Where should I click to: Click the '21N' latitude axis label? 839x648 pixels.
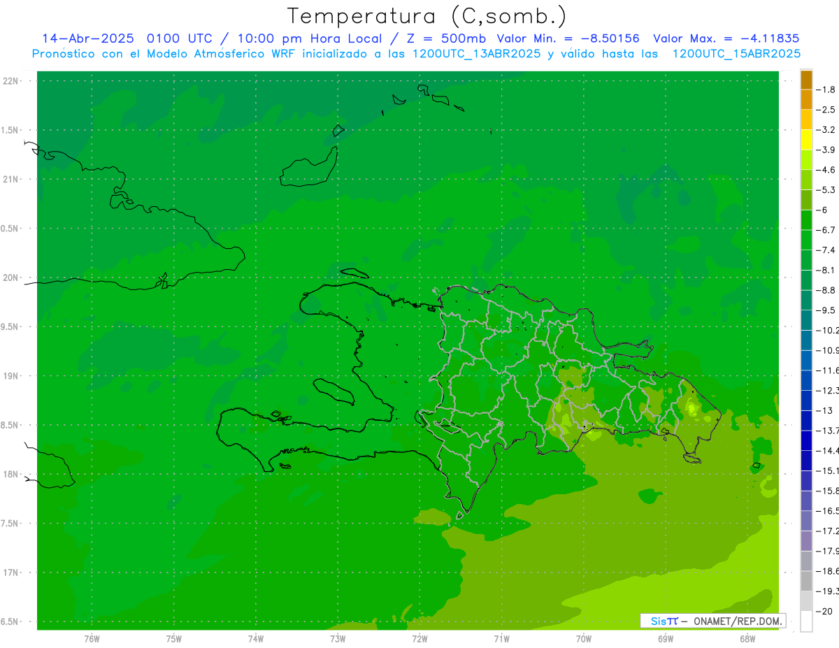point(10,180)
